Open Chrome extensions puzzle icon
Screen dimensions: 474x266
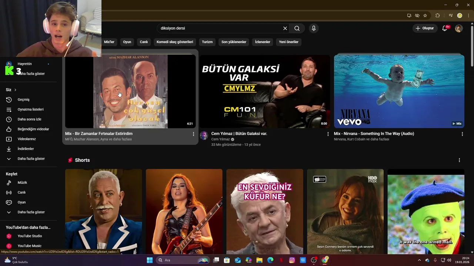[x=438, y=16]
